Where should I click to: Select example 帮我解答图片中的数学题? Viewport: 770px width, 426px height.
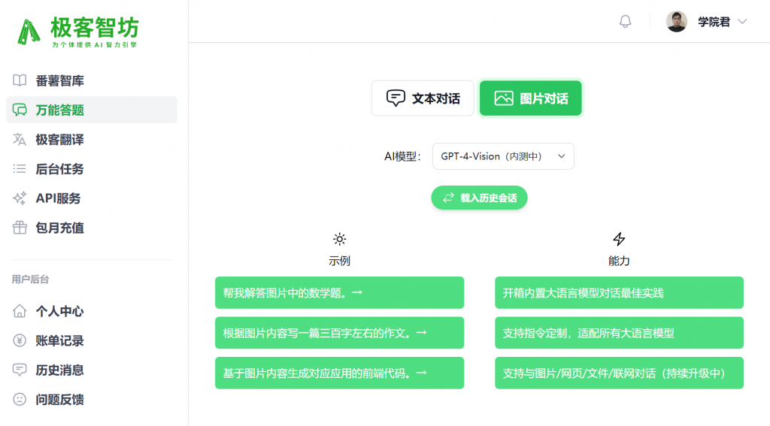pyautogui.click(x=339, y=292)
